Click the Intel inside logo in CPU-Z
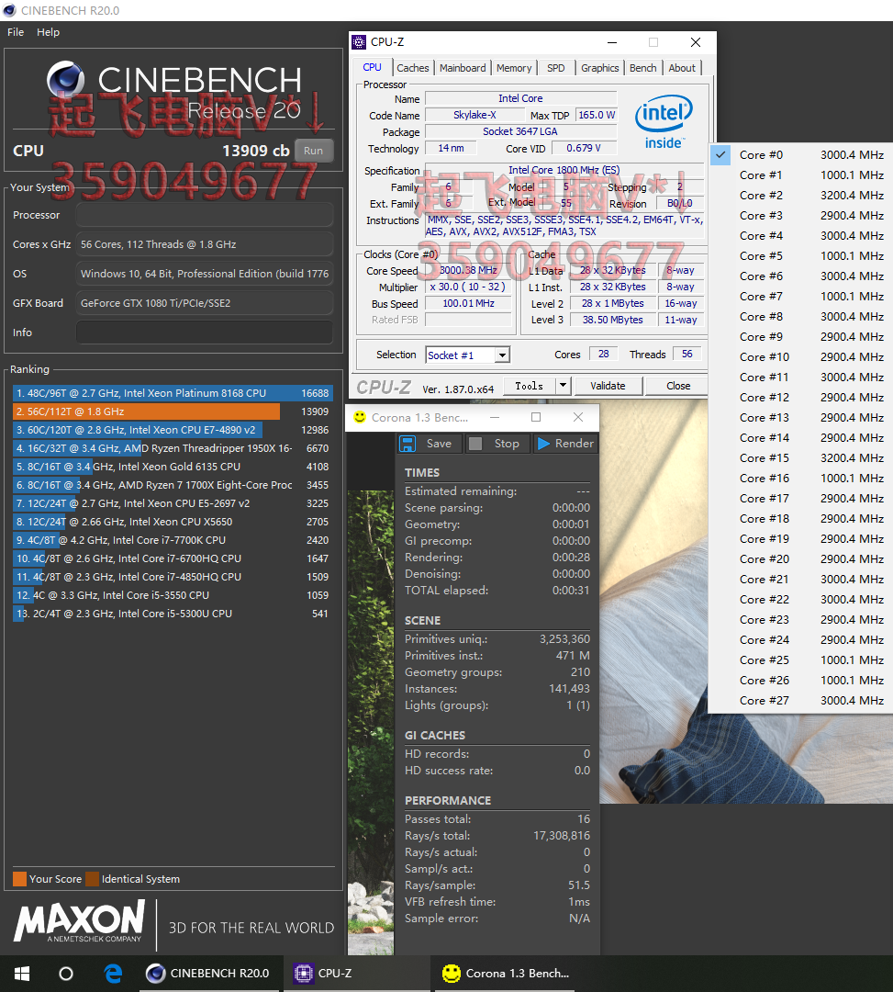This screenshot has height=992, width=893. [x=664, y=122]
